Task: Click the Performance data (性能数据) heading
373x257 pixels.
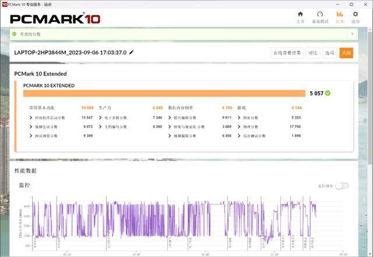Action: [26, 170]
